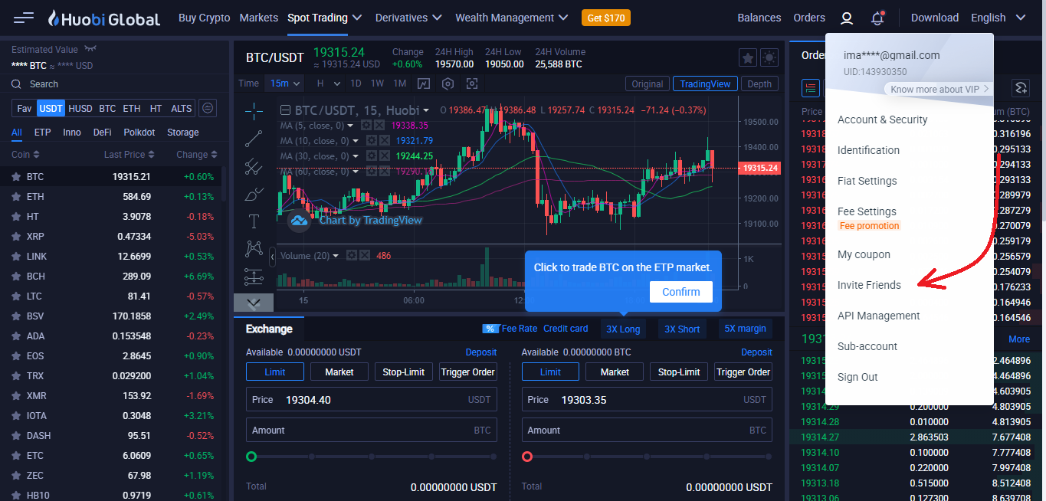1046x501 pixels.
Task: Adjust the buy amount green slider handle
Action: click(251, 457)
